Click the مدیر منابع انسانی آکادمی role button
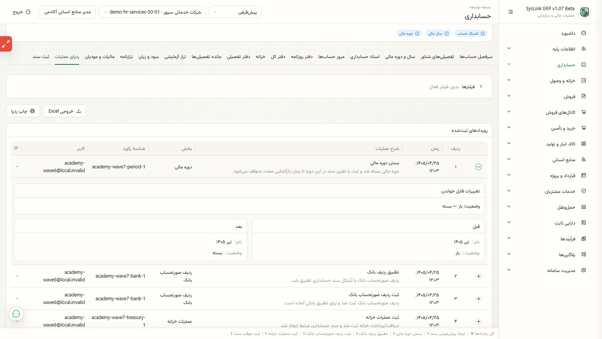 pyautogui.click(x=67, y=12)
